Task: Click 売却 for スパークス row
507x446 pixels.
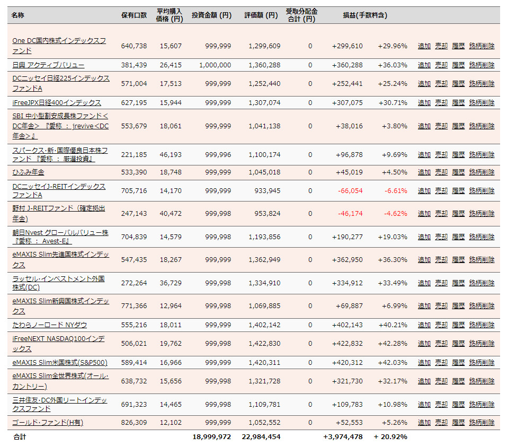Action: click(441, 155)
